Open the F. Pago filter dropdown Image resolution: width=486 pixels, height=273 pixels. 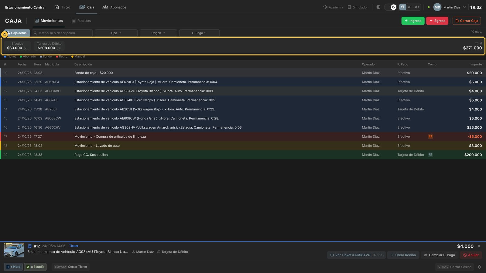199,33
